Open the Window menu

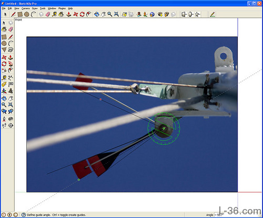tap(52, 8)
